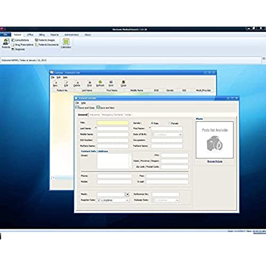Click the Print toolbar icon
The width and height of the screenshot is (266, 266).
[x=111, y=84]
